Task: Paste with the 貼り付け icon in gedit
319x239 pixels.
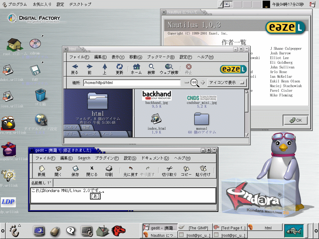Action: pyautogui.click(x=203, y=171)
